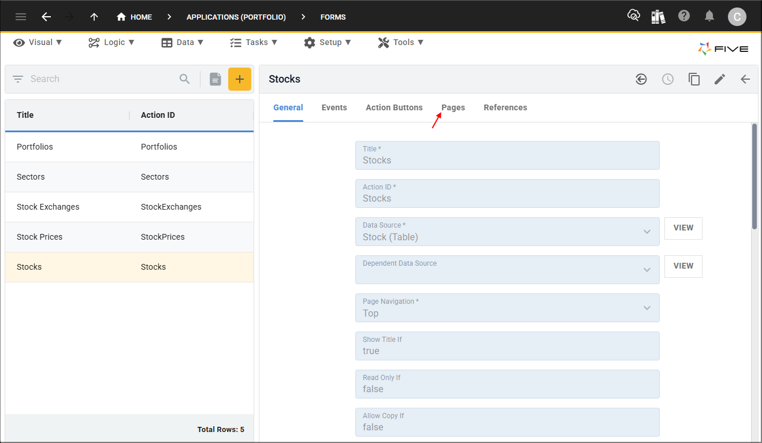The image size is (762, 443).
Task: Open APPLICATIONS (PORTFOLIO) breadcrumb
Action: pyautogui.click(x=236, y=17)
